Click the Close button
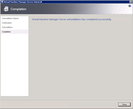The width and height of the screenshot is (133, 109). pyautogui.click(x=124, y=104)
